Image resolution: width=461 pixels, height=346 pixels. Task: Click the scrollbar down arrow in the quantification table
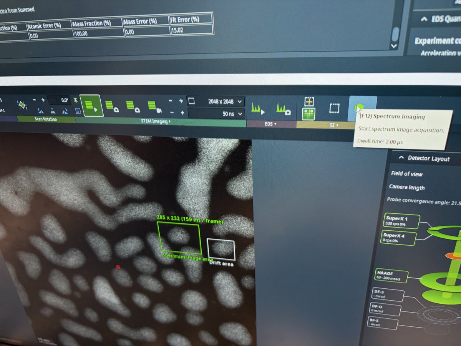point(393,46)
